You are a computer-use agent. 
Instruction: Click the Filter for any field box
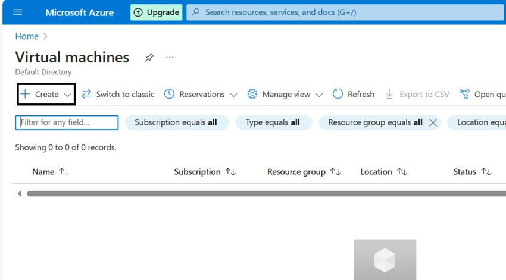tap(67, 122)
